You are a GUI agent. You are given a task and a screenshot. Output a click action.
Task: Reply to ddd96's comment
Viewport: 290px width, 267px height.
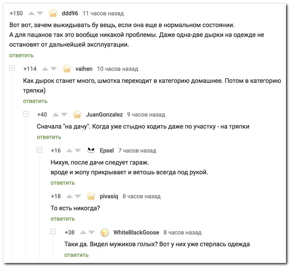[x=21, y=55]
